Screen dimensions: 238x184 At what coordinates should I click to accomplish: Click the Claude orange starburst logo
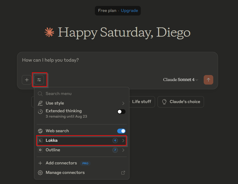[x=49, y=32]
